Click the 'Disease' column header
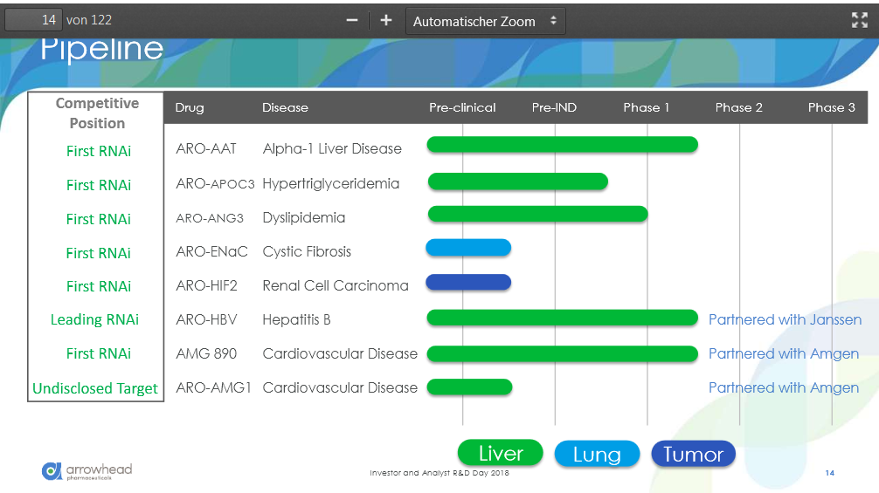 (285, 107)
